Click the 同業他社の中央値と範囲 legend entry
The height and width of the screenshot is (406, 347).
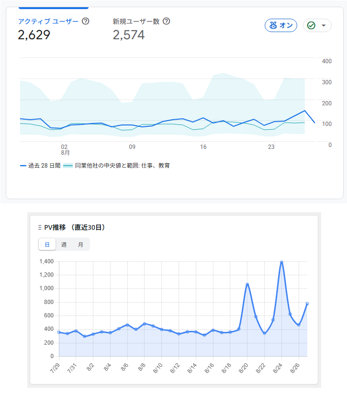(x=117, y=166)
